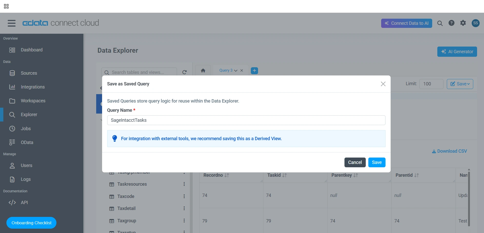
Task: Navigate to Workspaces in sidebar
Action: [x=33, y=101]
